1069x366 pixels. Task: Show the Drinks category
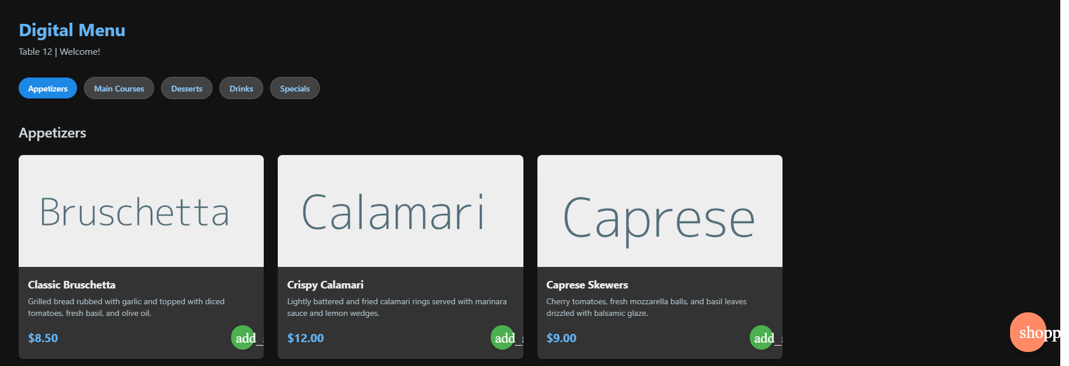241,88
